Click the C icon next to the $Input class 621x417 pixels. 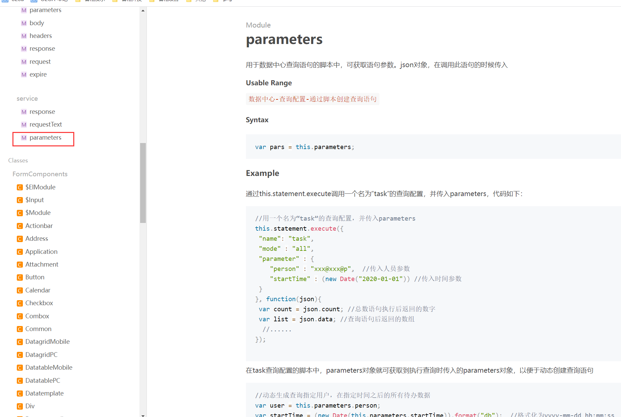(x=20, y=200)
